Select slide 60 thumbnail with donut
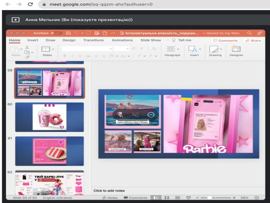The image size is (270, 203). tap(49, 117)
